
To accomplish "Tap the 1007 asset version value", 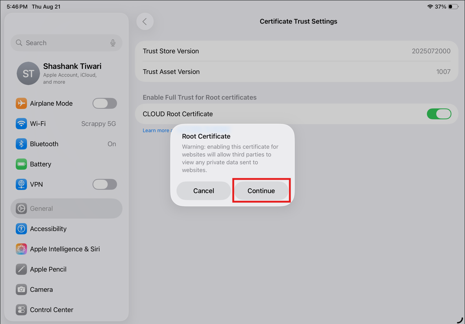I will (x=443, y=72).
